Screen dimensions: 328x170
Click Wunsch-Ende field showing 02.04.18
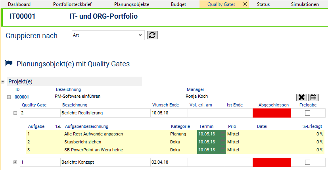point(168,162)
